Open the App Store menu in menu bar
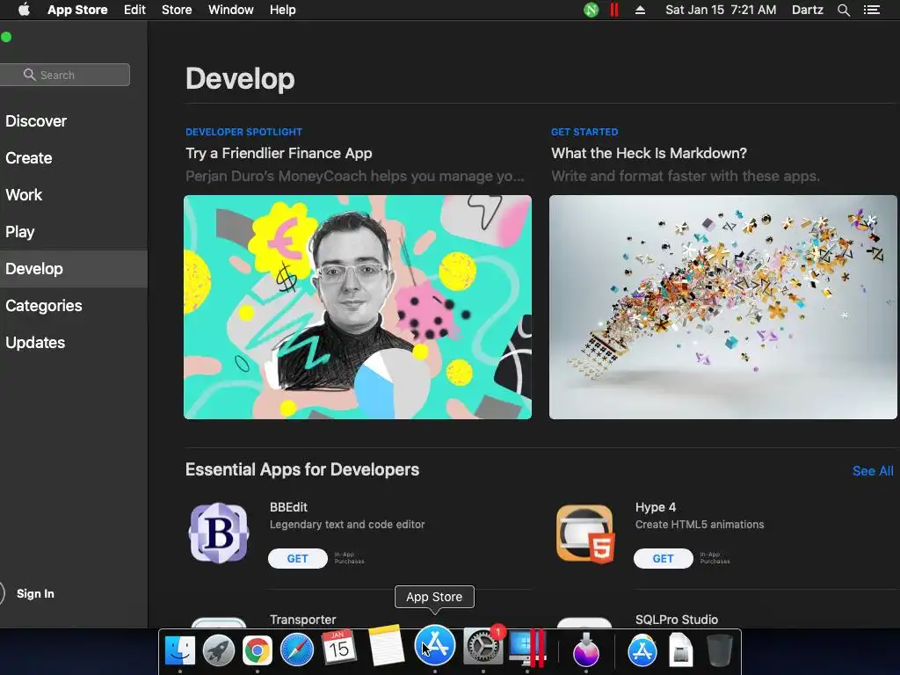Screen dimensions: 900x675 (77, 10)
